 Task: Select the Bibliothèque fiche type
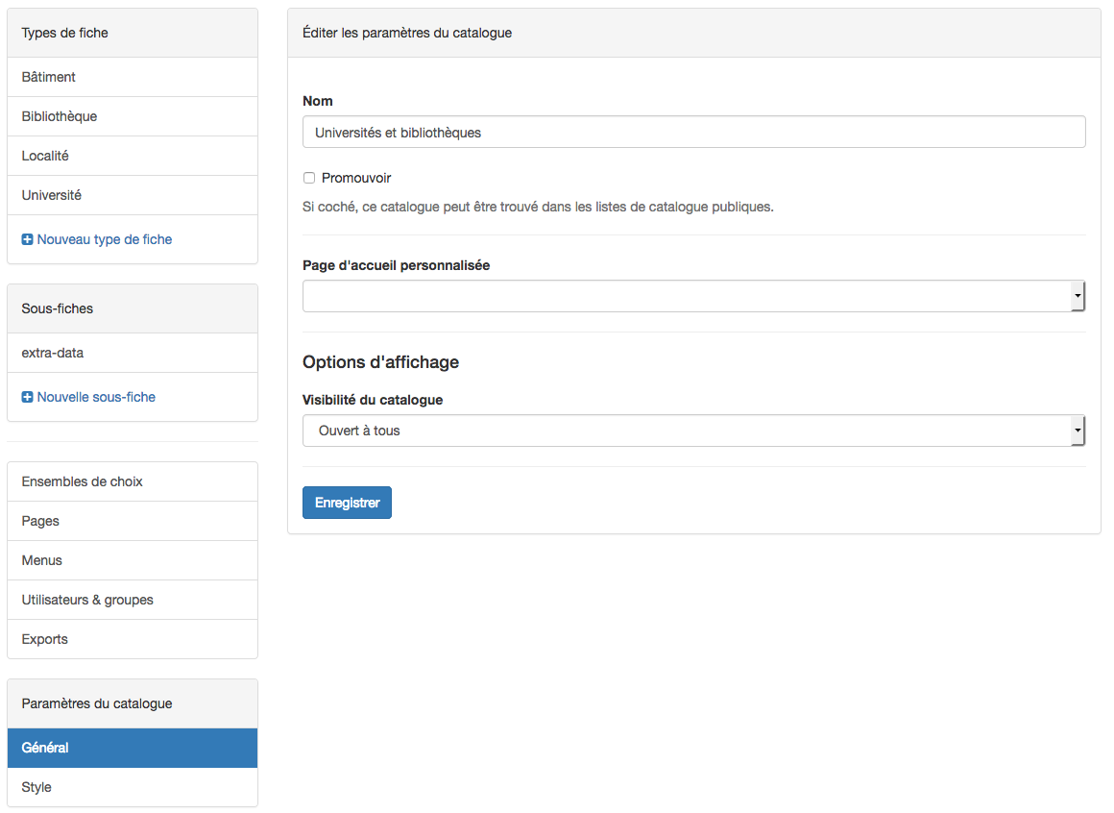(x=60, y=116)
